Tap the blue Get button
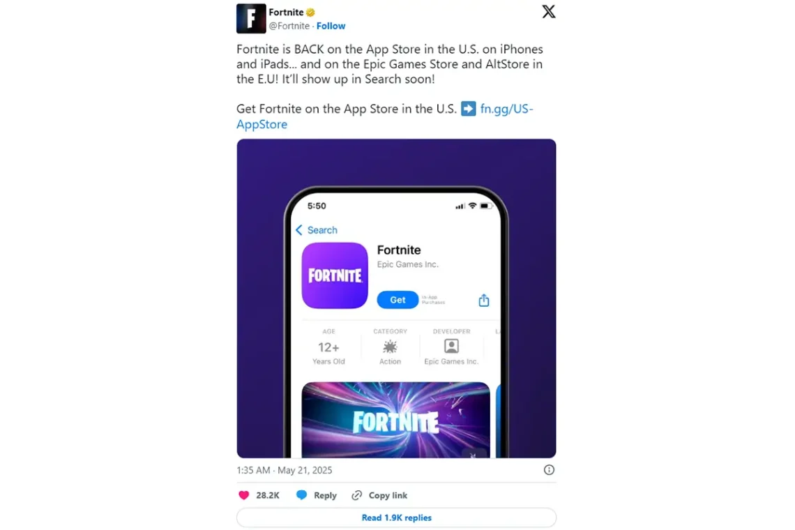Image resolution: width=795 pixels, height=530 pixels. coord(397,300)
